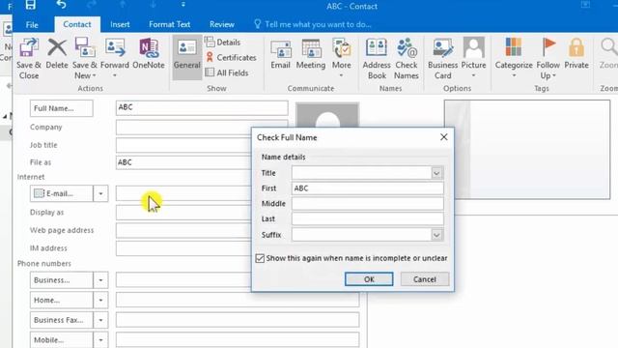The height and width of the screenshot is (348, 618).
Task: Switch to the Contact tab
Action: 77,24
